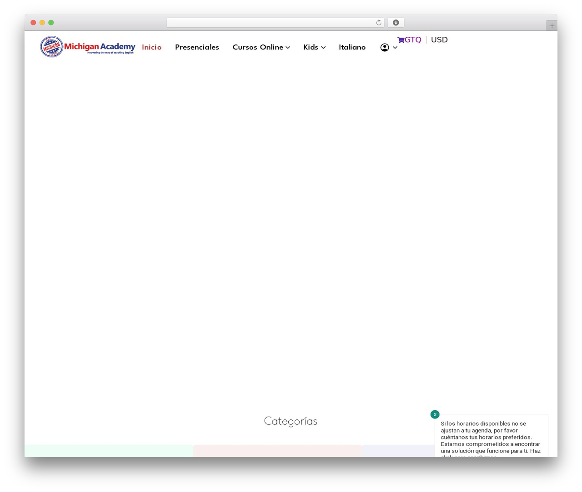Expand the Kids menu chevron
The height and width of the screenshot is (492, 582).
(x=323, y=48)
